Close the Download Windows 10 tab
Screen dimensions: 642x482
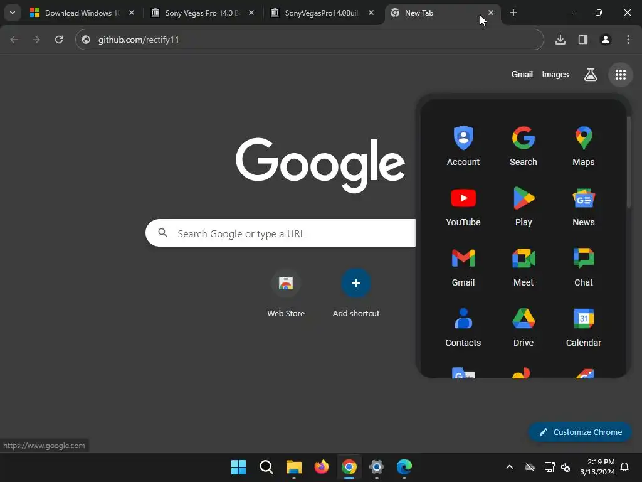132,13
